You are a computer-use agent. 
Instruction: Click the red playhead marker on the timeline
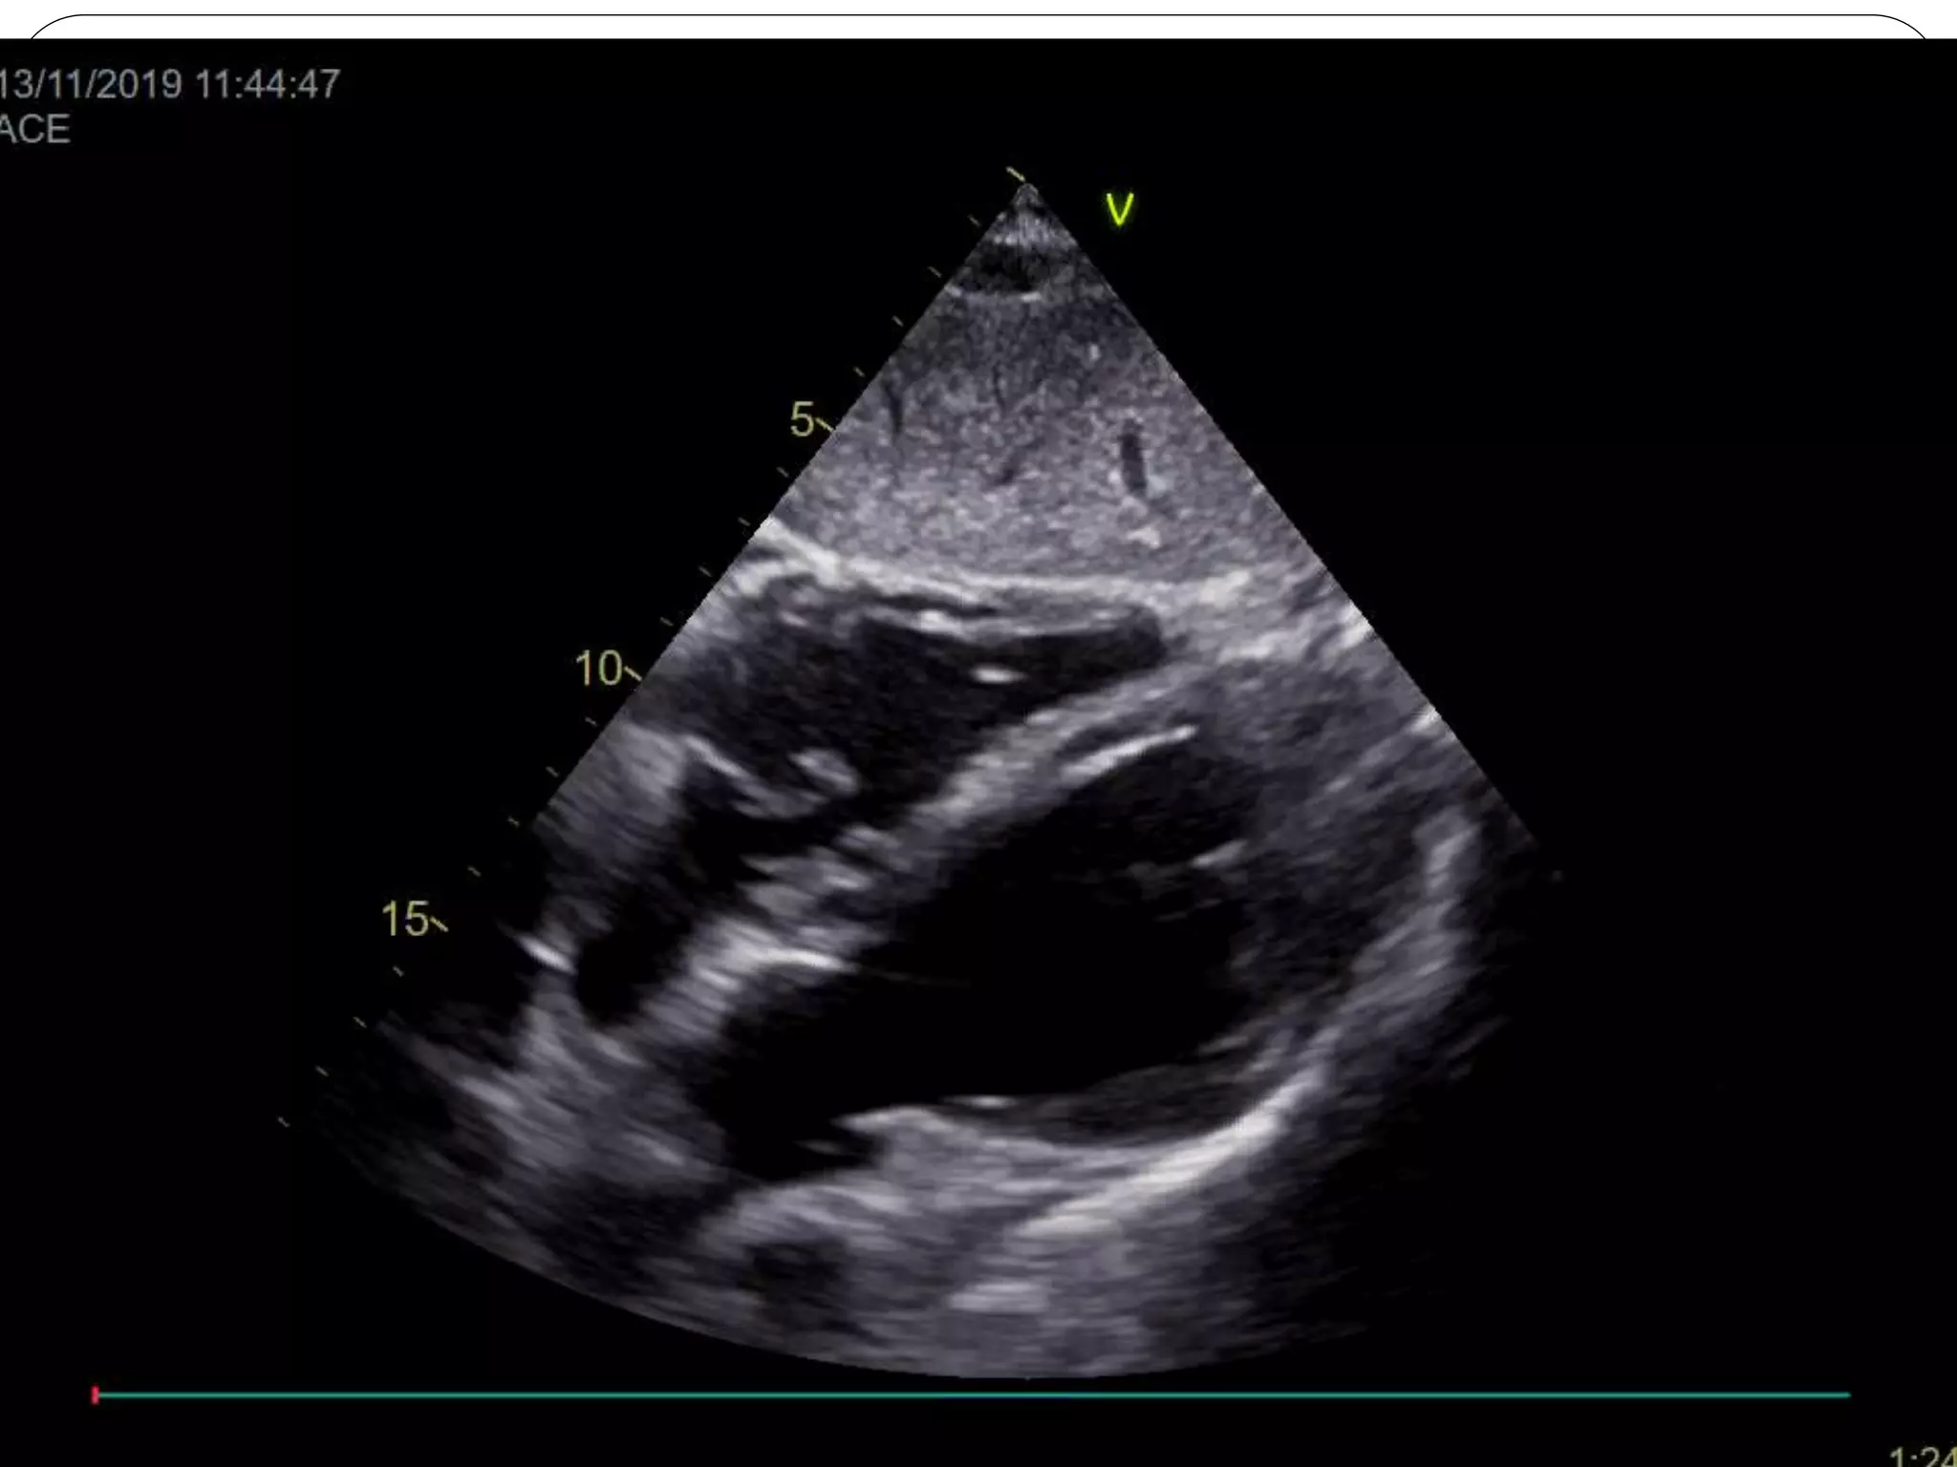96,1395
